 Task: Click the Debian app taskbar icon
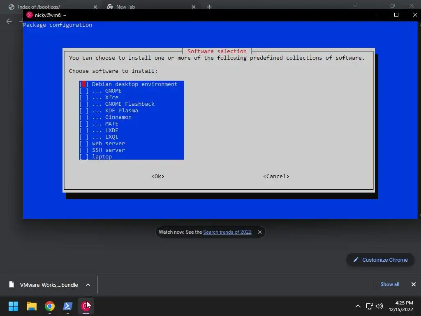coord(86,306)
